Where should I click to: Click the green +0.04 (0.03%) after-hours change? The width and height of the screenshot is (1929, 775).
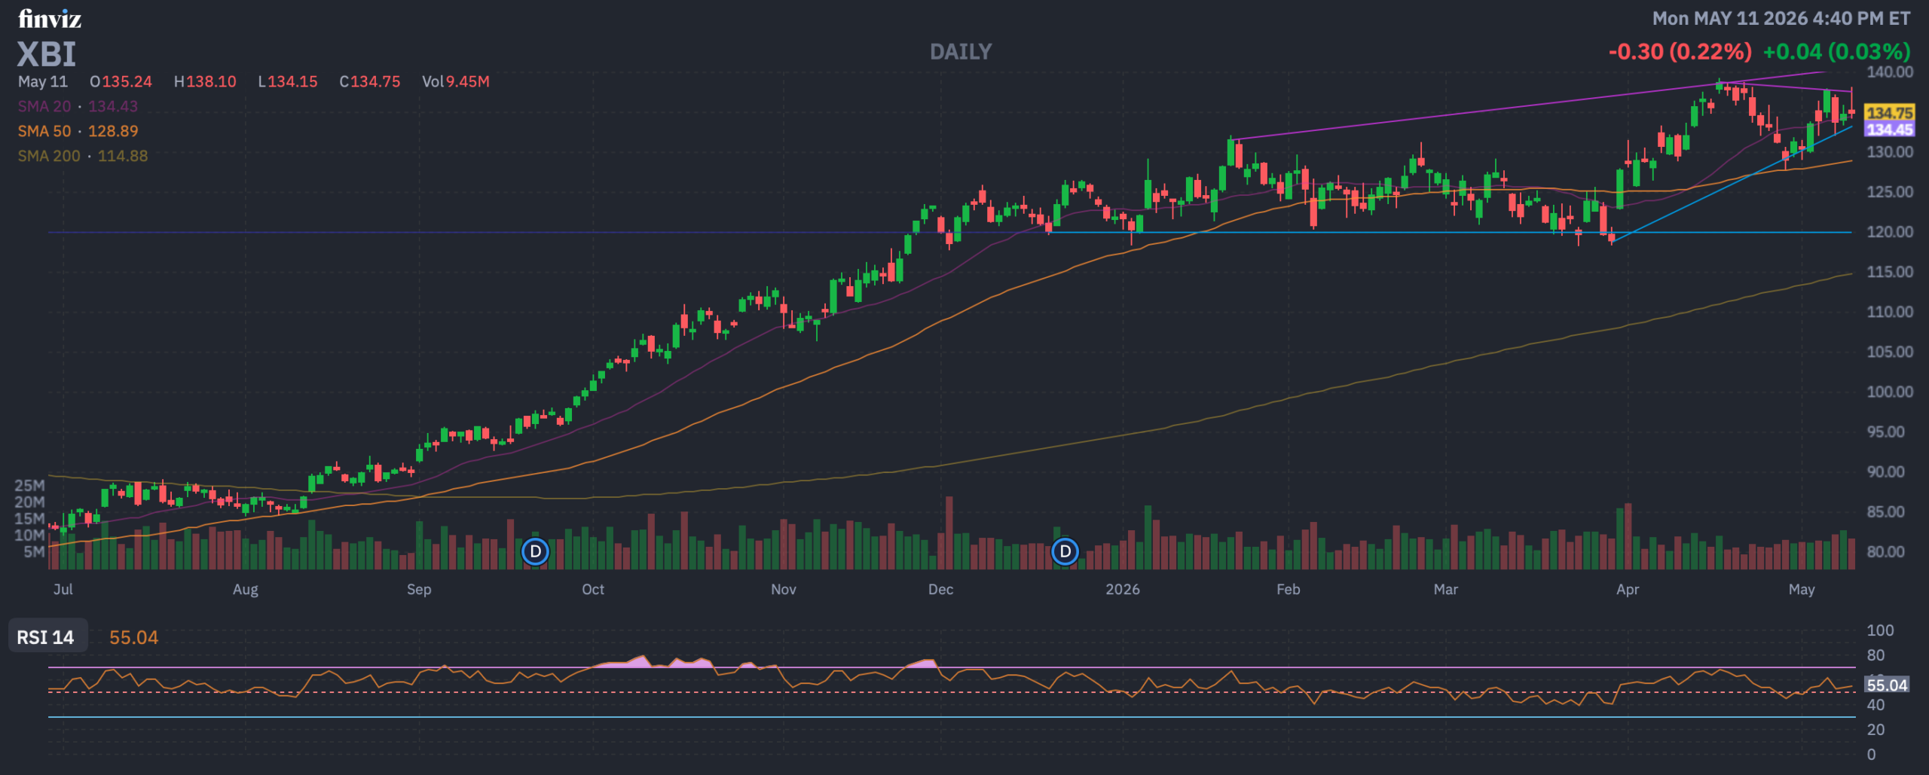tap(1836, 52)
